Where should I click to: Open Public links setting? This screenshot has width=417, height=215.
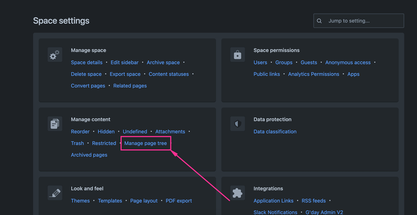click(267, 74)
